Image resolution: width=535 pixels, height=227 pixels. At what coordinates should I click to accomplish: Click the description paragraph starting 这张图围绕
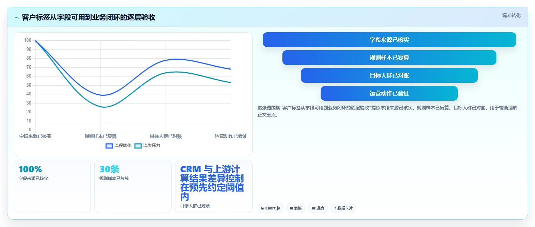coord(387,111)
